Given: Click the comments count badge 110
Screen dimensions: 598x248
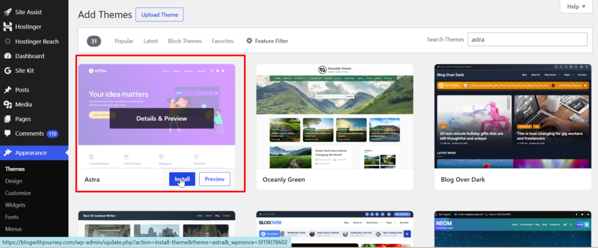Looking at the screenshot, I should [52, 134].
